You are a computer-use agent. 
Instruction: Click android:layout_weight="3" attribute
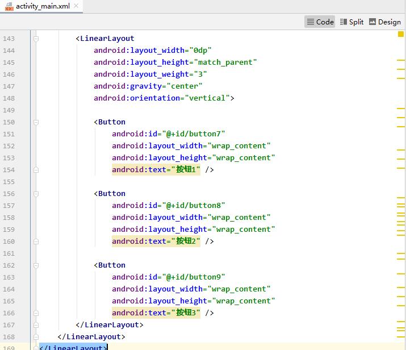(150, 74)
